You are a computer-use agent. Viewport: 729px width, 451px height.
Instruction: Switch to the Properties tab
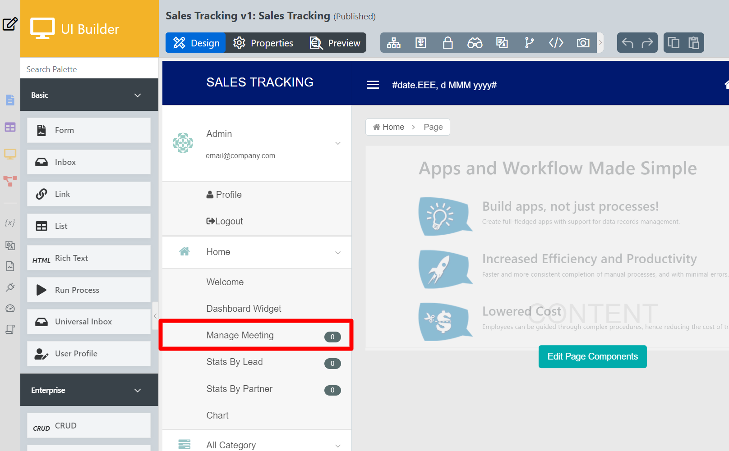click(263, 43)
